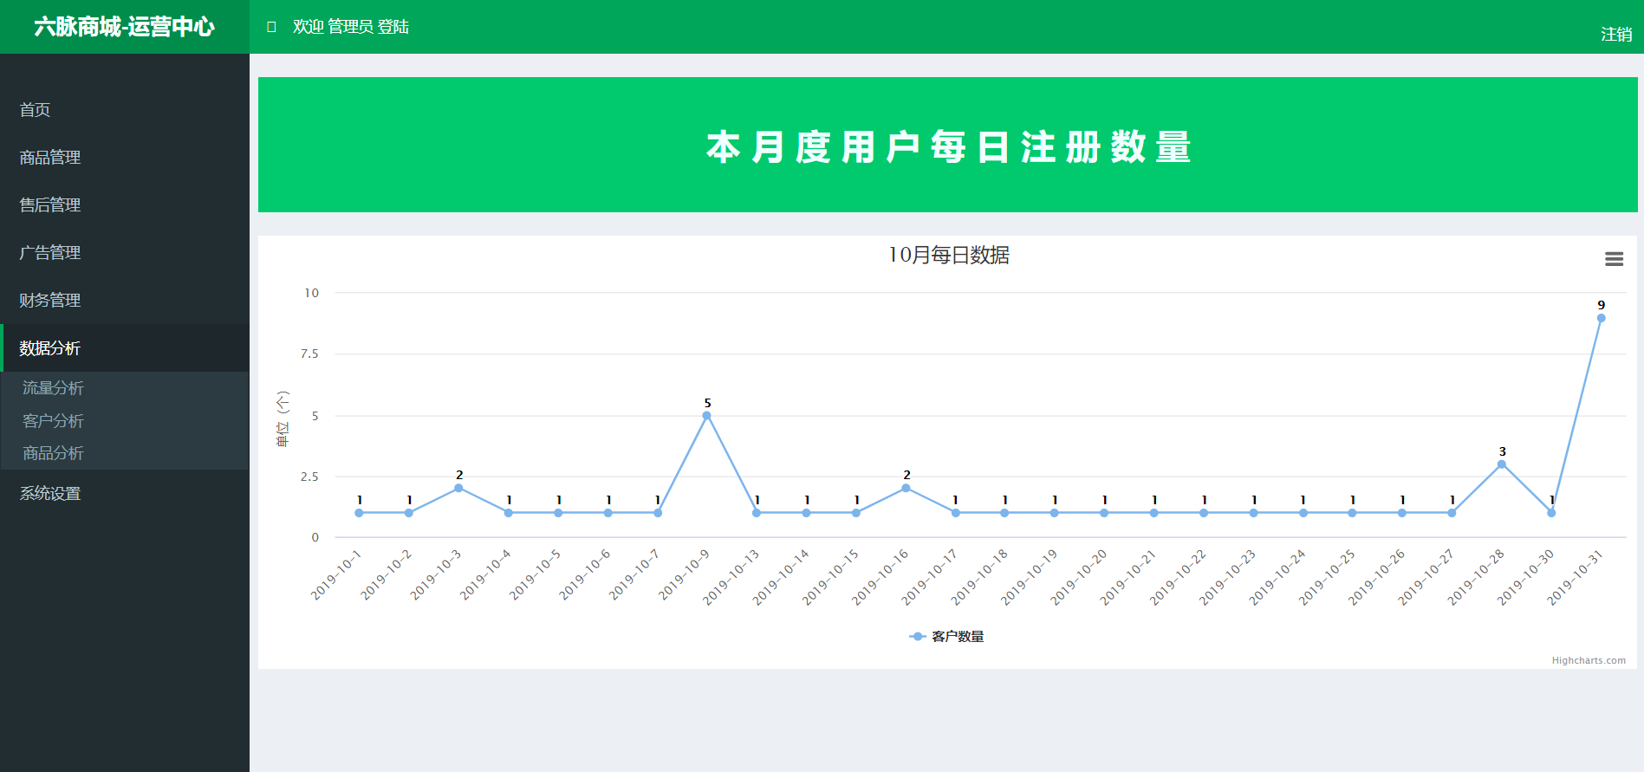Toggle the 客户数量 series legend item
Image resolution: width=1644 pixels, height=772 pixels.
(947, 637)
